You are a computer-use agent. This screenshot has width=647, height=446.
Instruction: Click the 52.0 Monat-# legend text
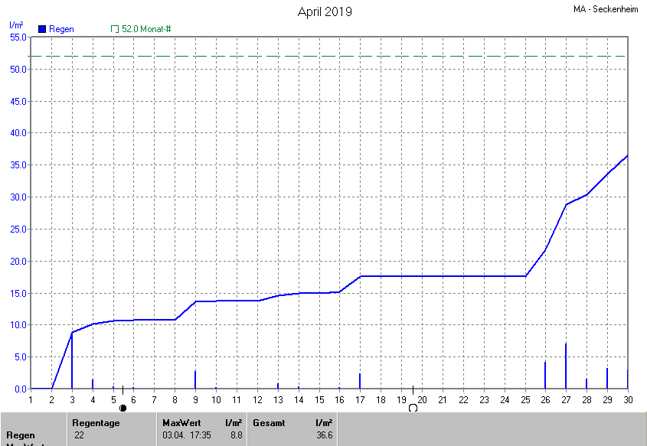click(x=146, y=29)
